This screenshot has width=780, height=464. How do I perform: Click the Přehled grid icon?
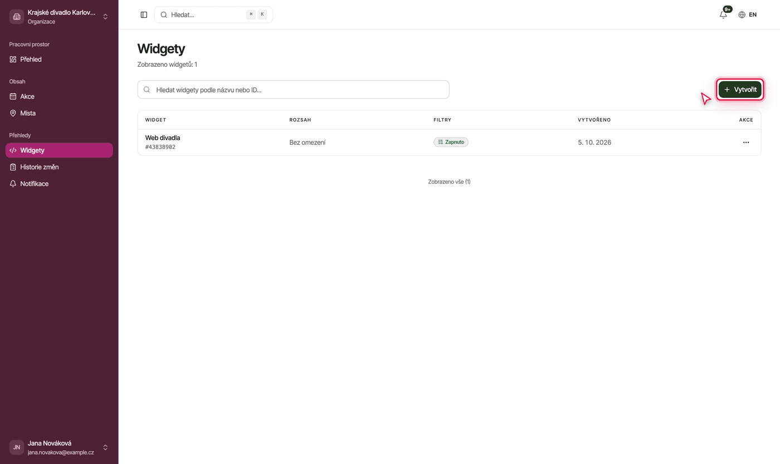point(13,60)
